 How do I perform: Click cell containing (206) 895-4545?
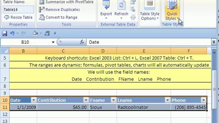[x=189, y=107]
